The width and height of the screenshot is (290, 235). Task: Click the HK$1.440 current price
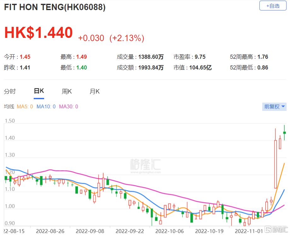(x=38, y=33)
